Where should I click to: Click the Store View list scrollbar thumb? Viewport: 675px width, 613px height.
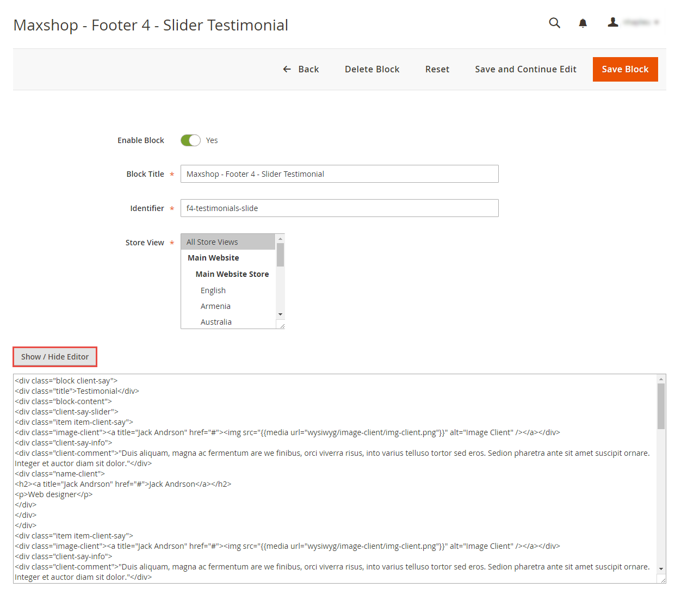[280, 255]
